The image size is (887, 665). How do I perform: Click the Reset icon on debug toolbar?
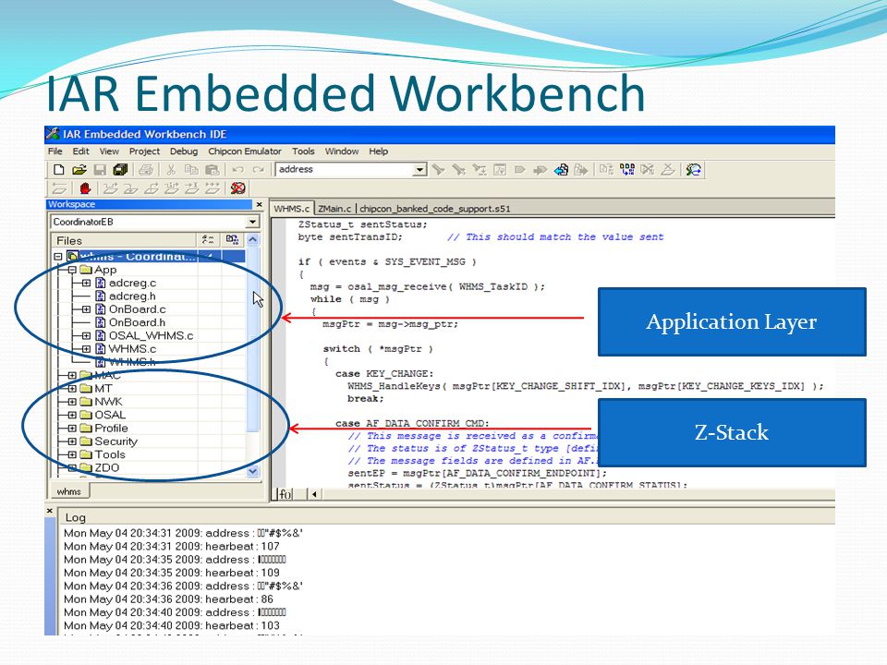click(59, 188)
